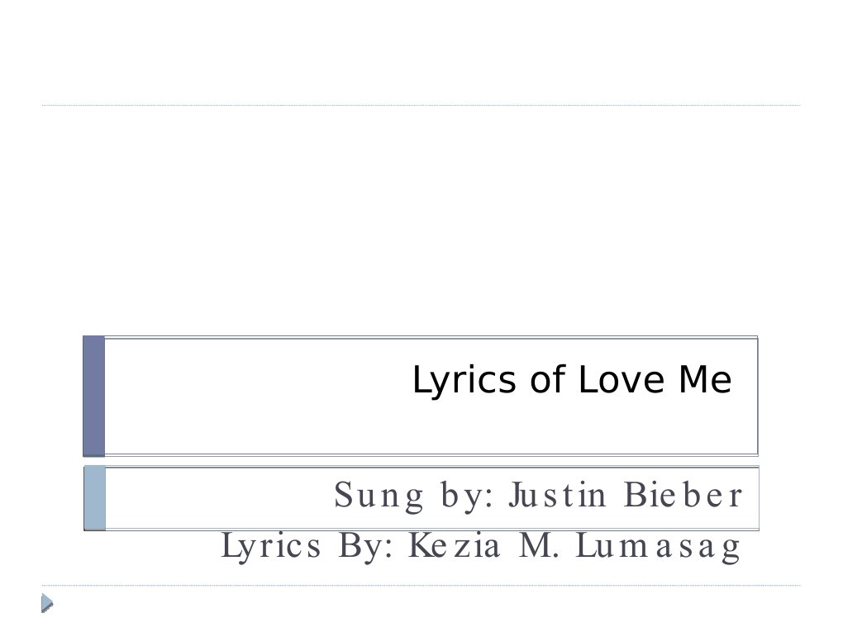Select the light blue accent bar beside the subtitle
Viewport: 843px width, 632px height.
(x=95, y=497)
